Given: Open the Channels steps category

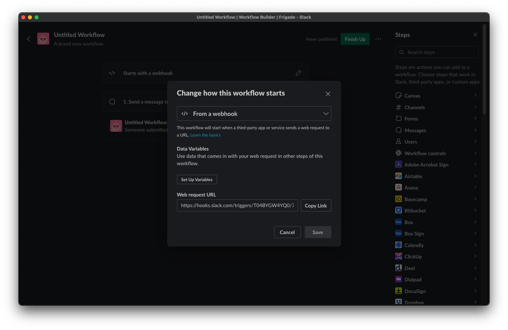Looking at the screenshot, I should (x=436, y=107).
